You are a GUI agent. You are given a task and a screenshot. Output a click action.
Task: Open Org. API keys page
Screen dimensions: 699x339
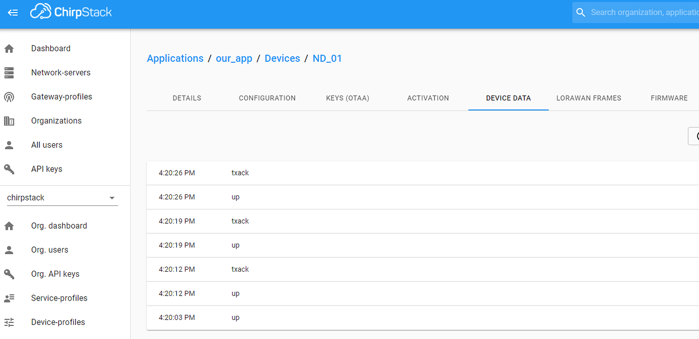55,274
